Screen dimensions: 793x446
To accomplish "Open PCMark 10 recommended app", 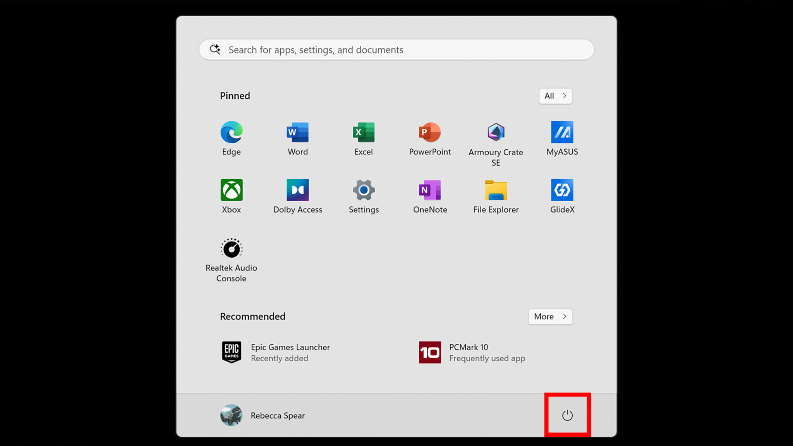I will point(472,352).
